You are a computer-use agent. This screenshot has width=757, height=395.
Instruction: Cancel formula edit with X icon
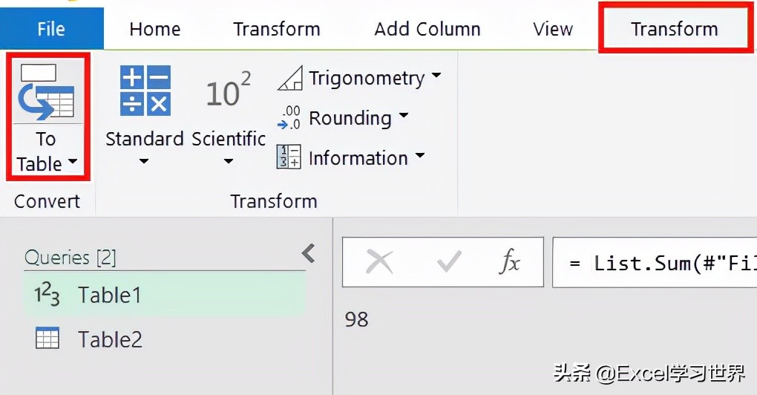380,262
